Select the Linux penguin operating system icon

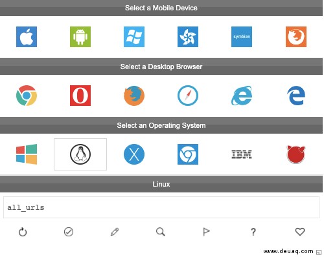click(80, 154)
